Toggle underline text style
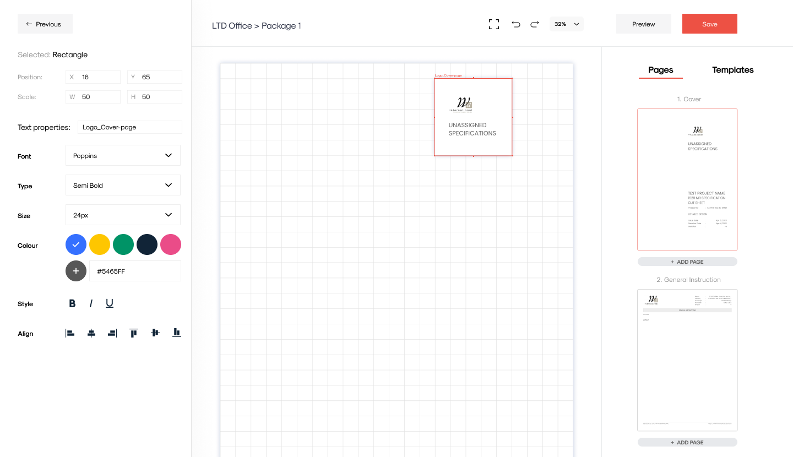The width and height of the screenshot is (793, 457). 110,303
